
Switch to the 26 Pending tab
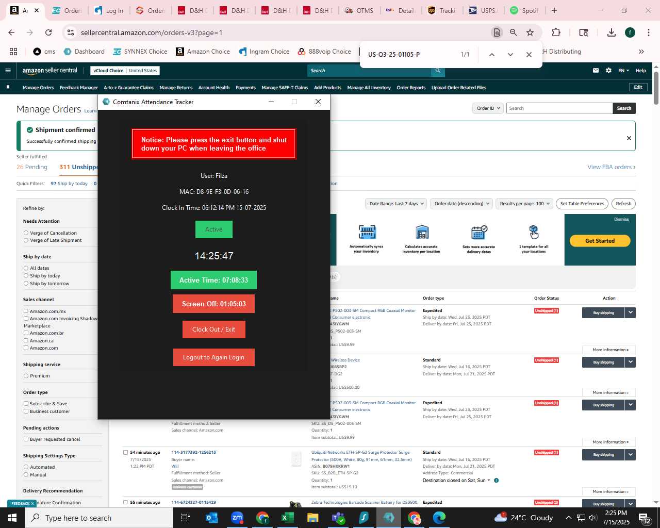pos(32,167)
